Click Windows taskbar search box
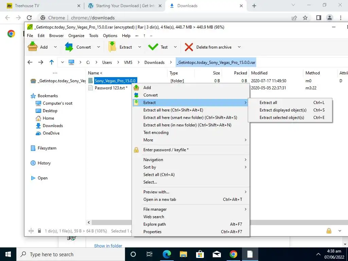The image size is (348, 261). tap(71, 254)
